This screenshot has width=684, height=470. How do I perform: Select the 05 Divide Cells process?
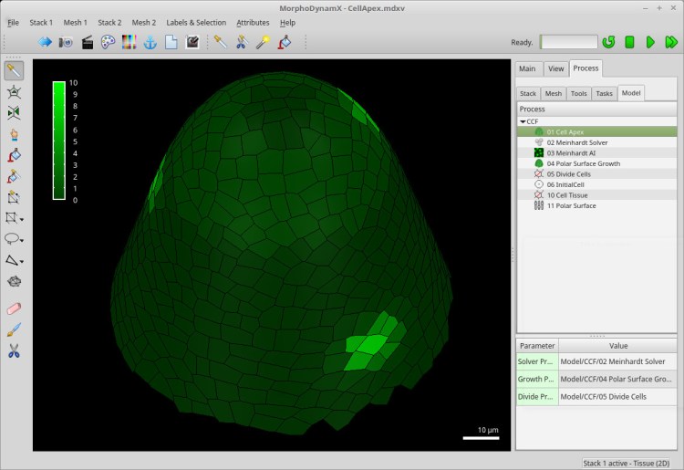point(568,174)
